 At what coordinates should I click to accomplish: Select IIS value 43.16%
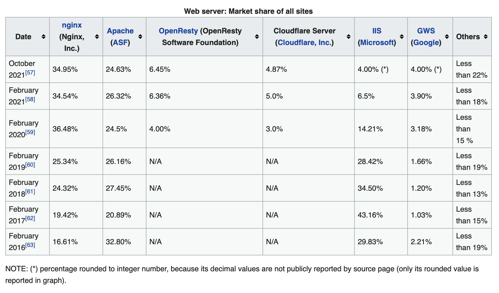(370, 215)
